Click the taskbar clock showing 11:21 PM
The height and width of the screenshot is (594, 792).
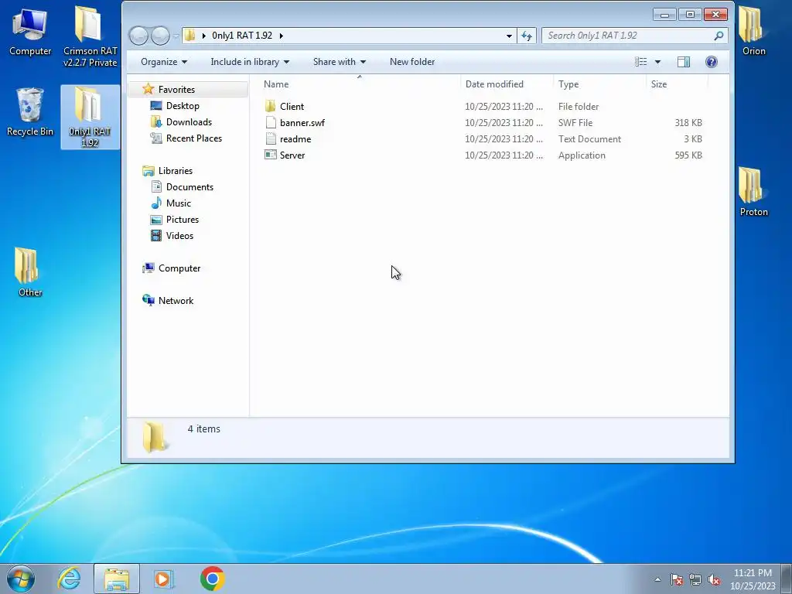coord(753,579)
